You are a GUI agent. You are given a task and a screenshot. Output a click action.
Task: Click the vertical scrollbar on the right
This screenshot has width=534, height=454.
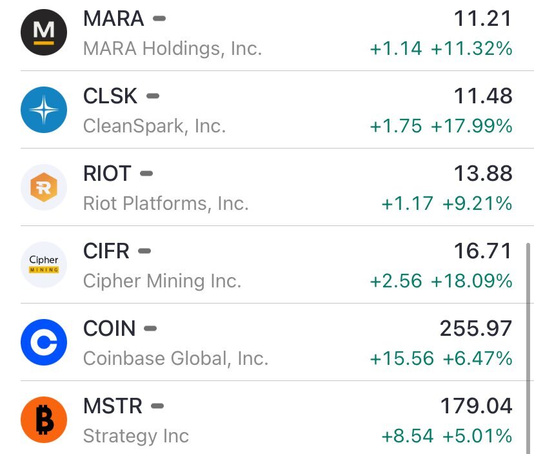[x=529, y=349]
